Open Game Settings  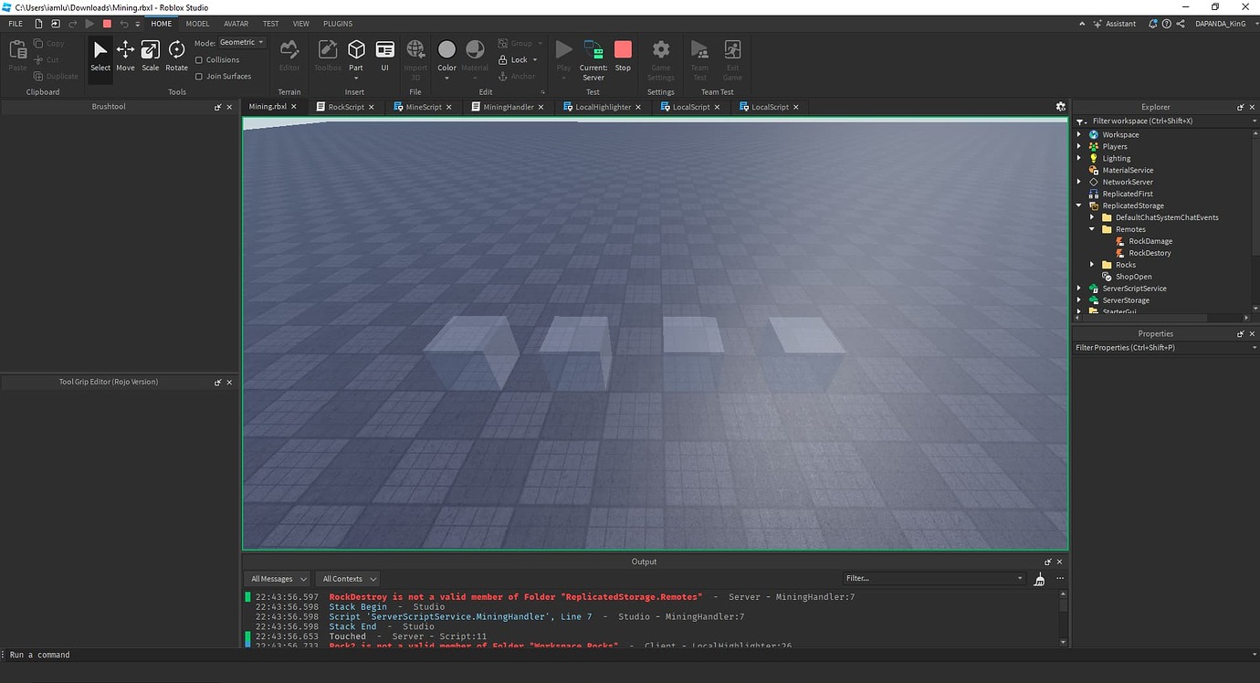661,59
